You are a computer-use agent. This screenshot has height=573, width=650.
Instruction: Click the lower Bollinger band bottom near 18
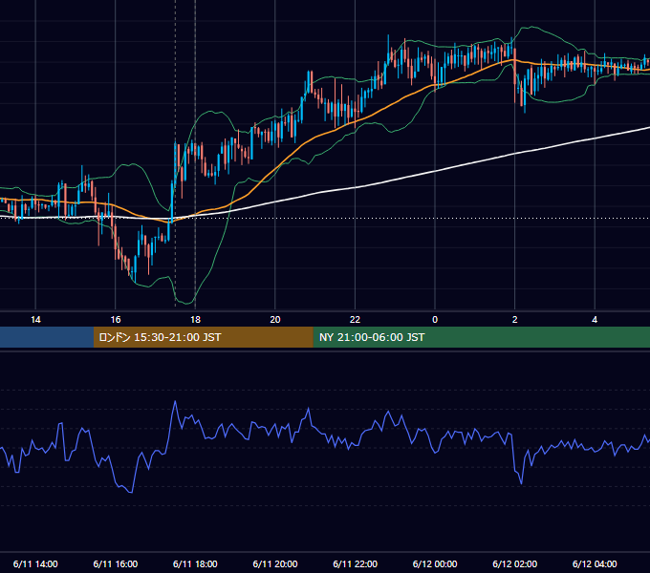click(x=185, y=302)
